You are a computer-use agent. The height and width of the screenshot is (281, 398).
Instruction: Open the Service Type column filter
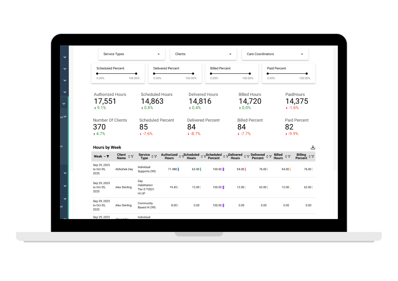click(156, 157)
